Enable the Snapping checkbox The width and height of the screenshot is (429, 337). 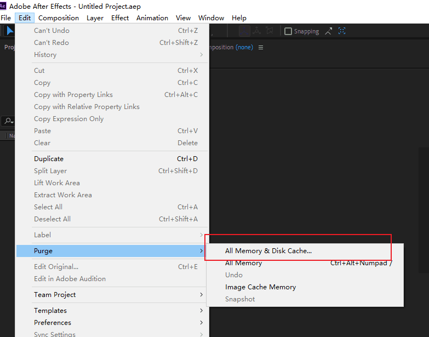[x=288, y=31]
